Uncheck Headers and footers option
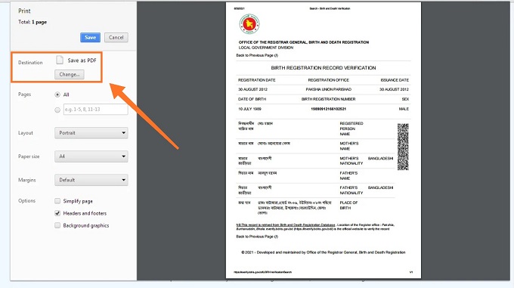 (57, 213)
